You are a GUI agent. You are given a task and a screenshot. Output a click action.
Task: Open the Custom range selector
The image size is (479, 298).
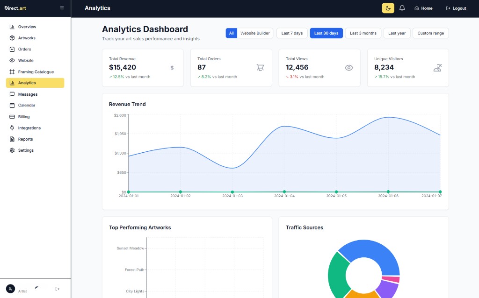tap(430, 33)
